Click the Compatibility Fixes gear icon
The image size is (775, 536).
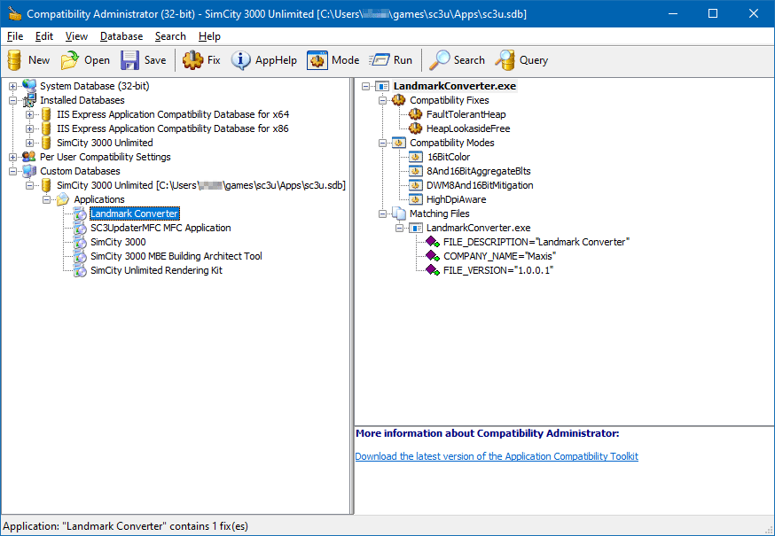399,100
